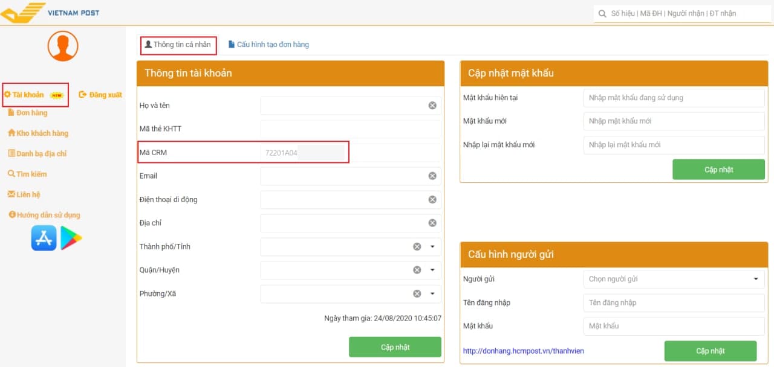Click the search magnifier icon in top bar
The width and height of the screenshot is (774, 367).
pyautogui.click(x=602, y=13)
